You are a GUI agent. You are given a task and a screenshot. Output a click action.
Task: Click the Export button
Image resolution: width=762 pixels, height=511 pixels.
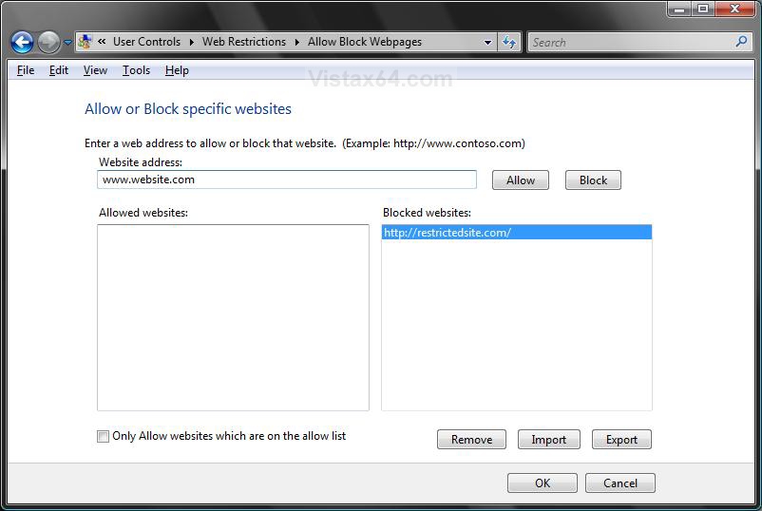pos(621,440)
